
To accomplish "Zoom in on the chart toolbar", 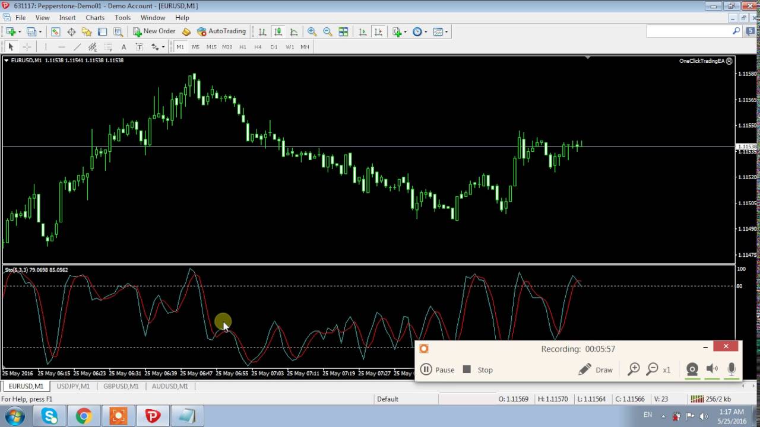I will pos(312,31).
